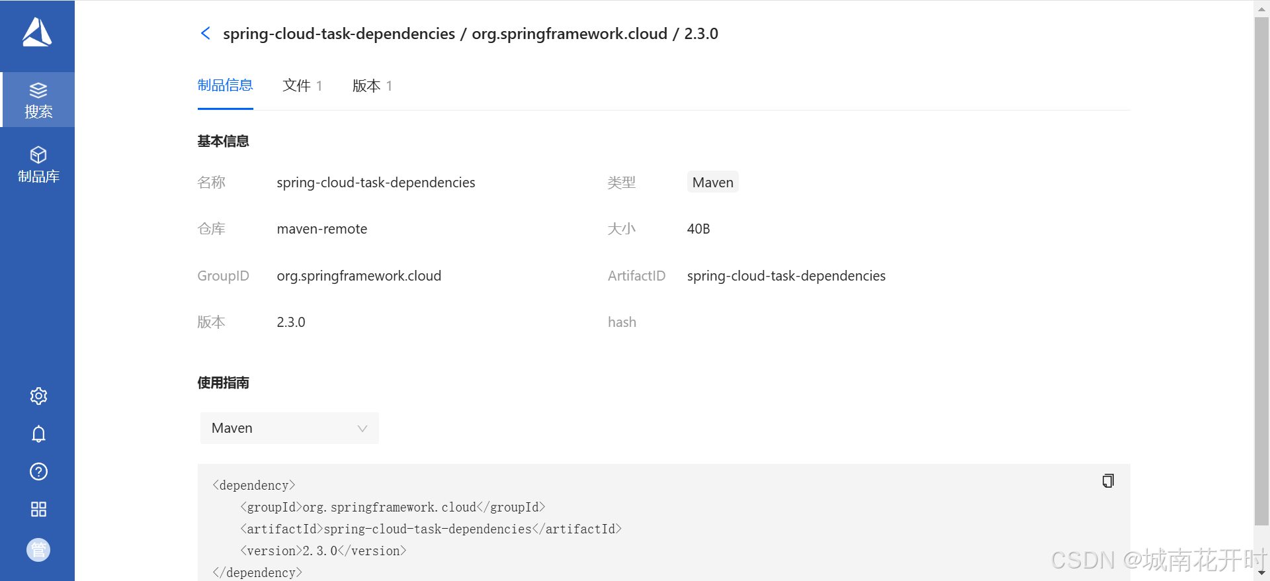The width and height of the screenshot is (1270, 581).
Task: Open settings gear icon in sidebar
Action: tap(38, 396)
